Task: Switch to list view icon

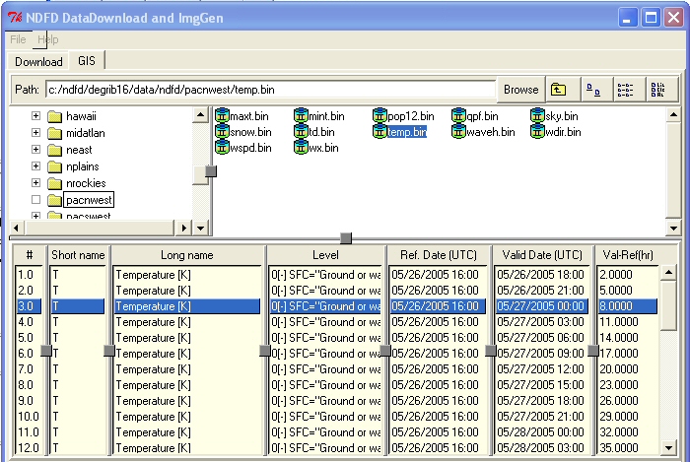Action: click(628, 90)
